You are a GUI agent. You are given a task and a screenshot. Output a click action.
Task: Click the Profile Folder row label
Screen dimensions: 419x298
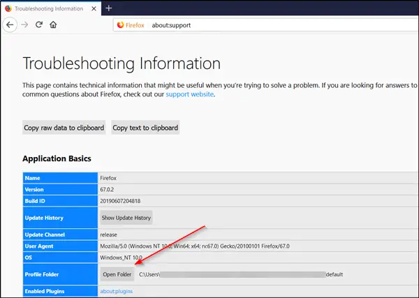click(42, 274)
